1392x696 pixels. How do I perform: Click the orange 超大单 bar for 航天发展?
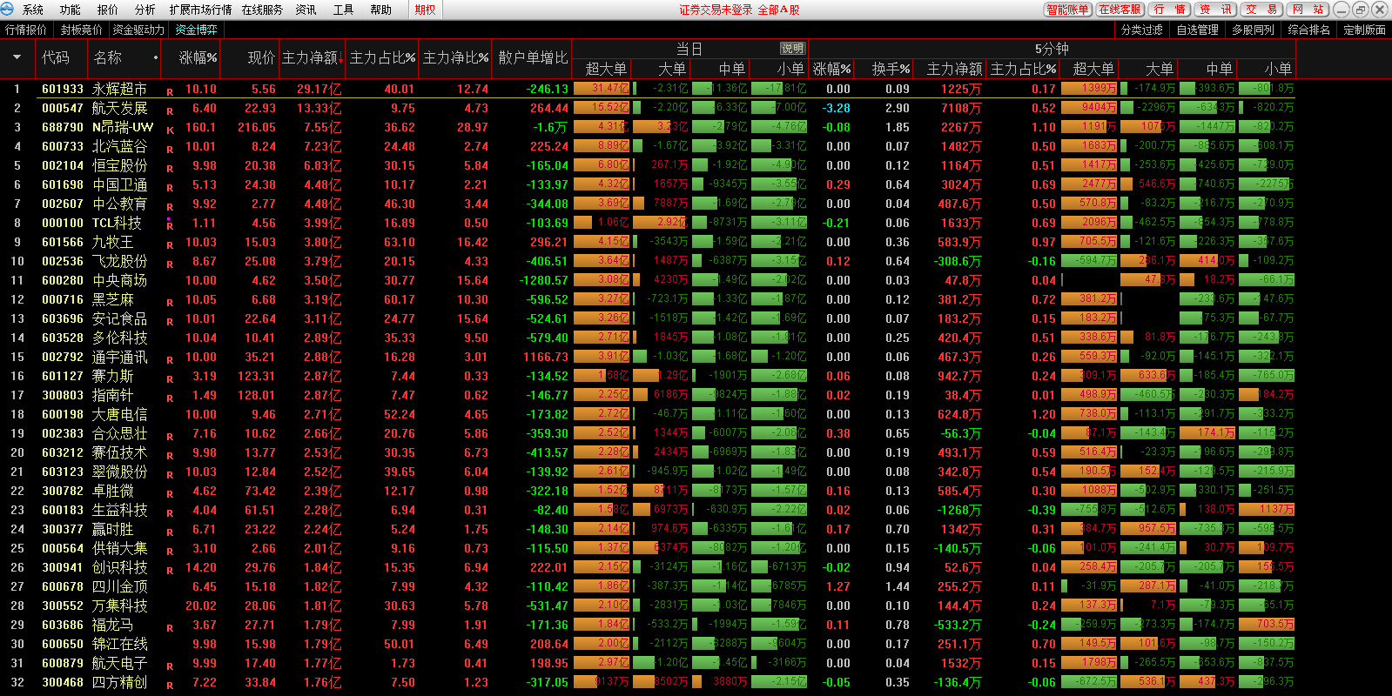click(602, 108)
